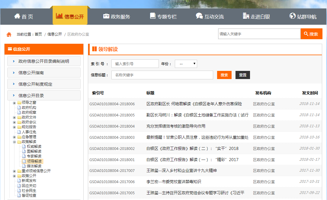Open 信息公开制度规定 sidebar item

coord(44,84)
